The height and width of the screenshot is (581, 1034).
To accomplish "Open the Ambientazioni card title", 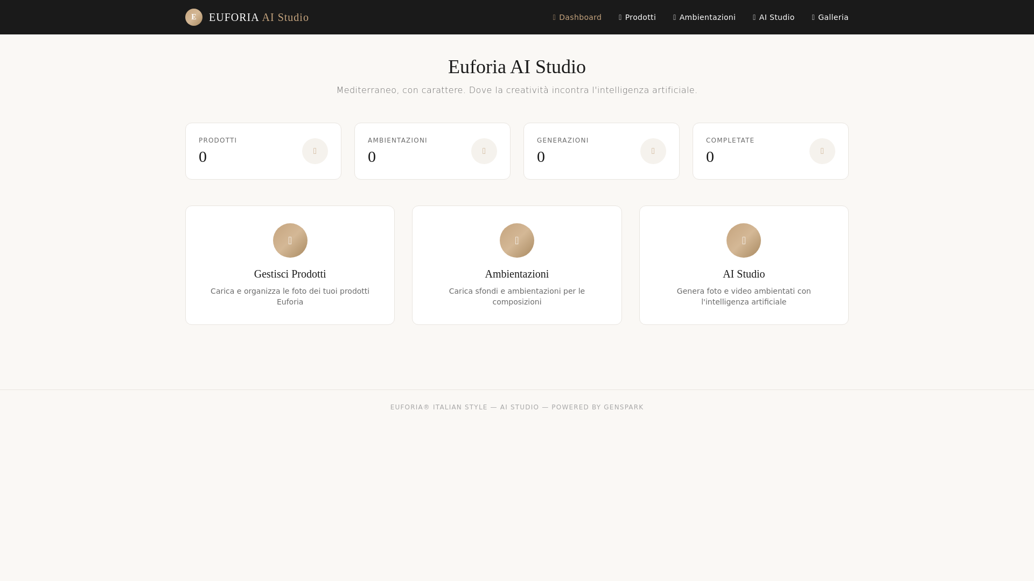I will 517,274.
